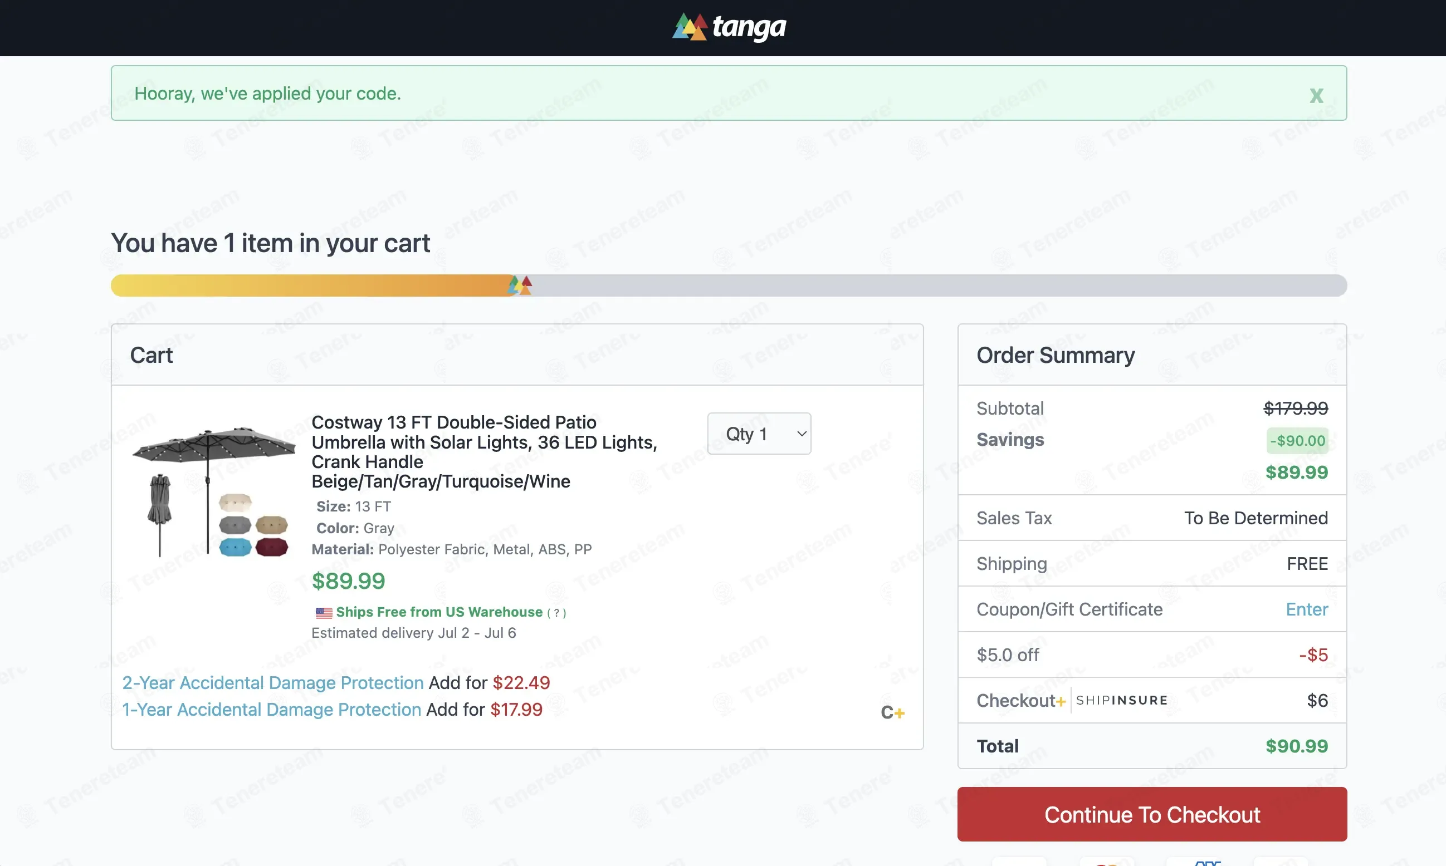This screenshot has width=1446, height=866.
Task: Add 1-Year Accidental Damage Protection
Action: point(272,709)
